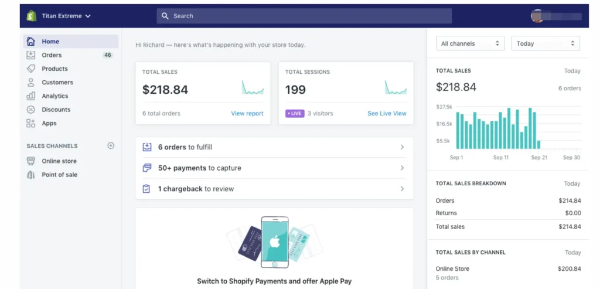Click the 6 total orders text
The image size is (600, 289).
click(161, 113)
